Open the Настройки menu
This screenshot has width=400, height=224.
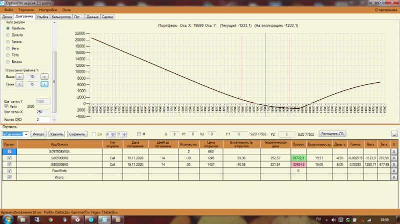click(x=48, y=9)
